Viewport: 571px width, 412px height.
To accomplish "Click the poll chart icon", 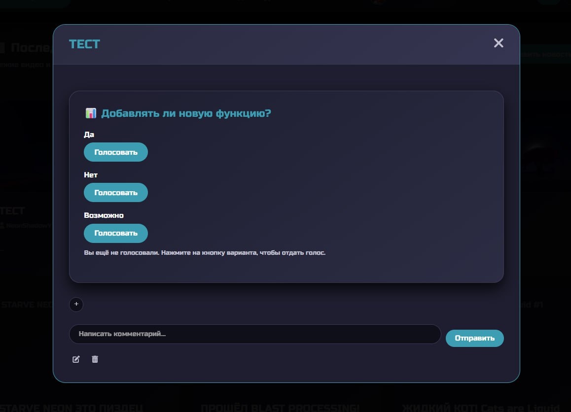I will coord(91,113).
